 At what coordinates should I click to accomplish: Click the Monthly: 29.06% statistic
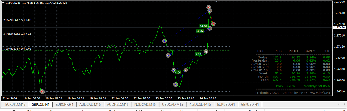point(317,86)
